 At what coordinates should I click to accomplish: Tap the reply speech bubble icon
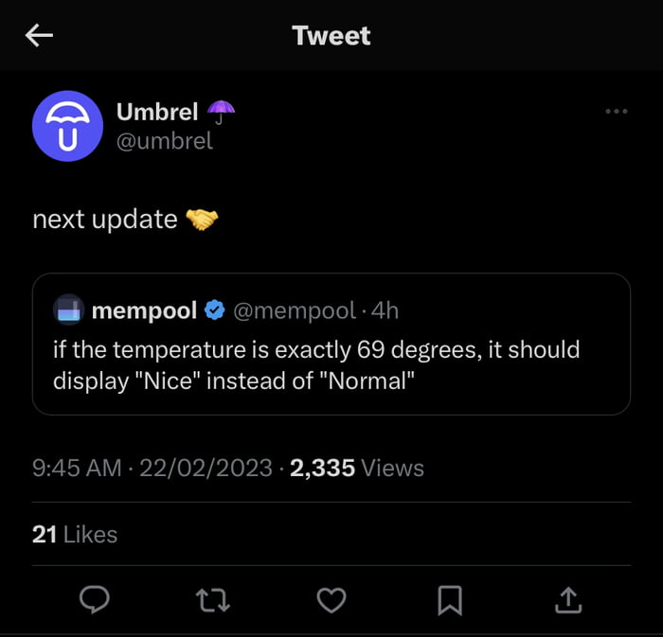(x=95, y=599)
